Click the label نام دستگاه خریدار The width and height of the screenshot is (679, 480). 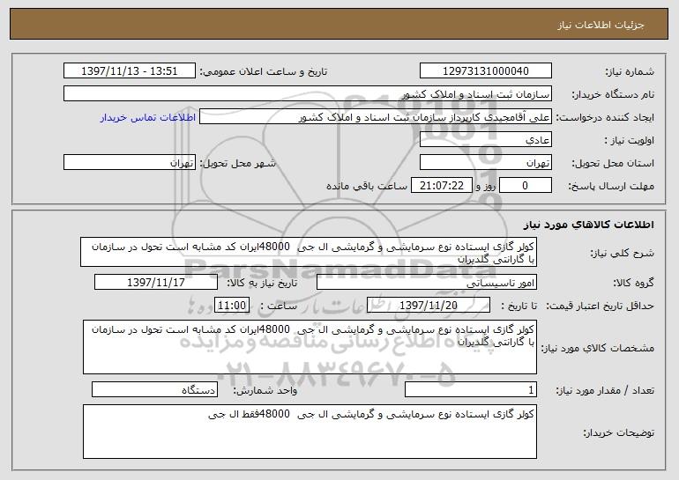click(x=614, y=94)
